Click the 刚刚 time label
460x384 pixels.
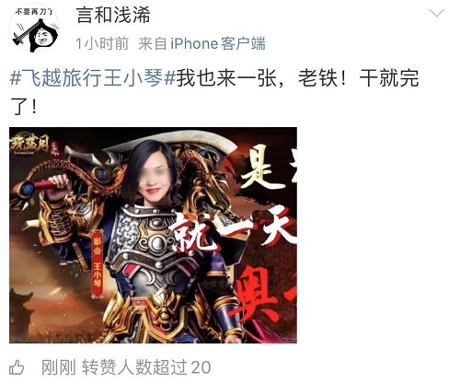click(59, 367)
